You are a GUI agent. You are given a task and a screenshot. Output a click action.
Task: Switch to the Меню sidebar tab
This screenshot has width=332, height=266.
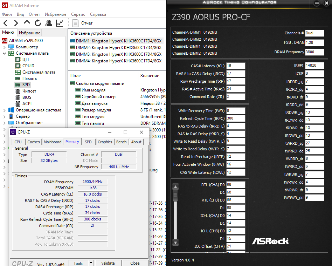tap(8, 32)
